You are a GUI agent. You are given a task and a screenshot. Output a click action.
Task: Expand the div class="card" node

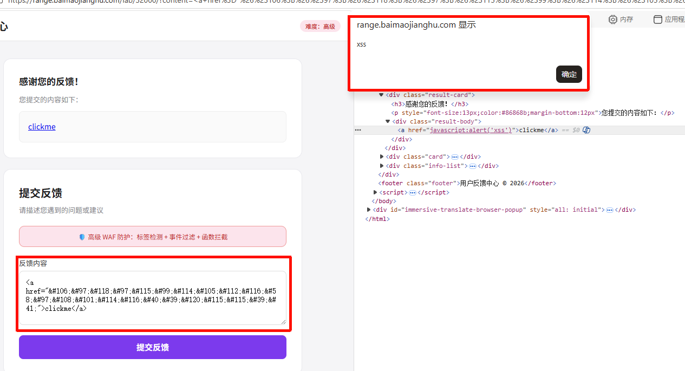pyautogui.click(x=382, y=157)
